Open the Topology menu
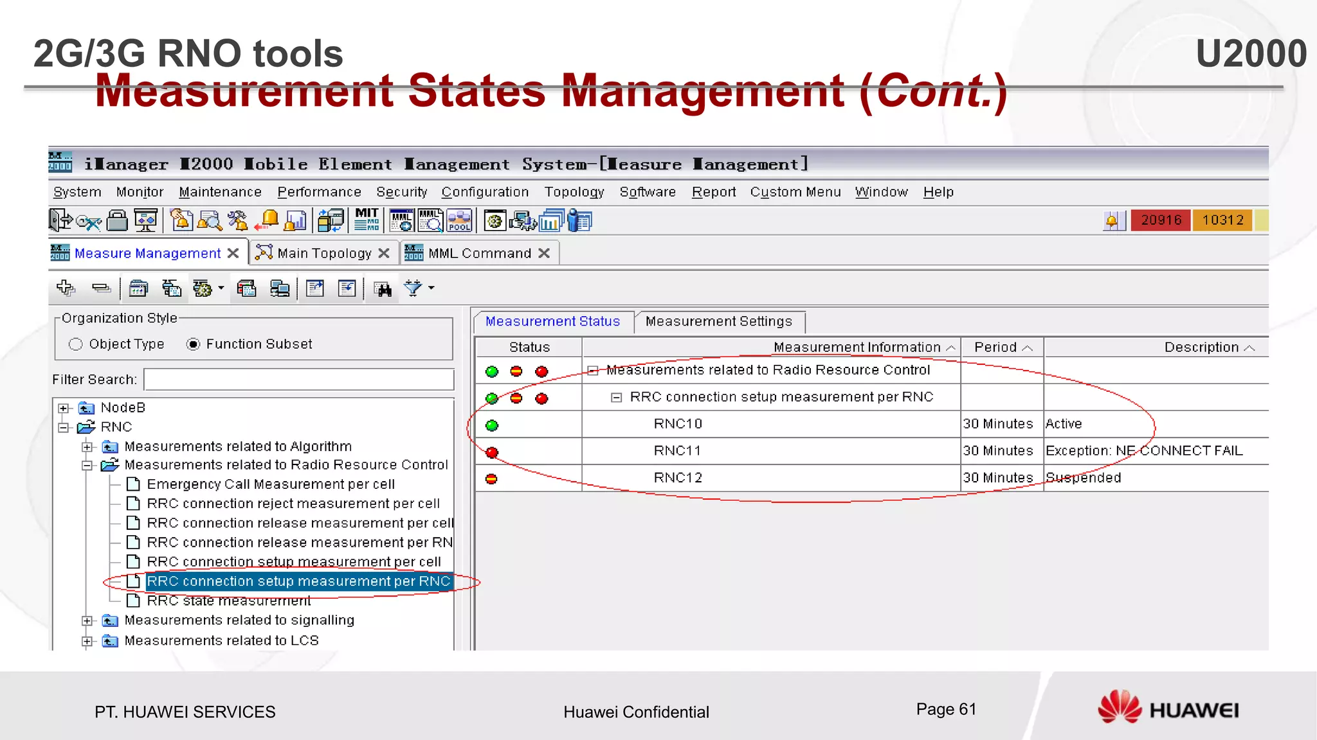 pyautogui.click(x=574, y=192)
